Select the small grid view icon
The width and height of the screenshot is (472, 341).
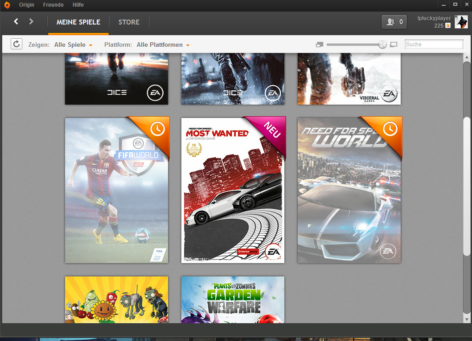319,44
